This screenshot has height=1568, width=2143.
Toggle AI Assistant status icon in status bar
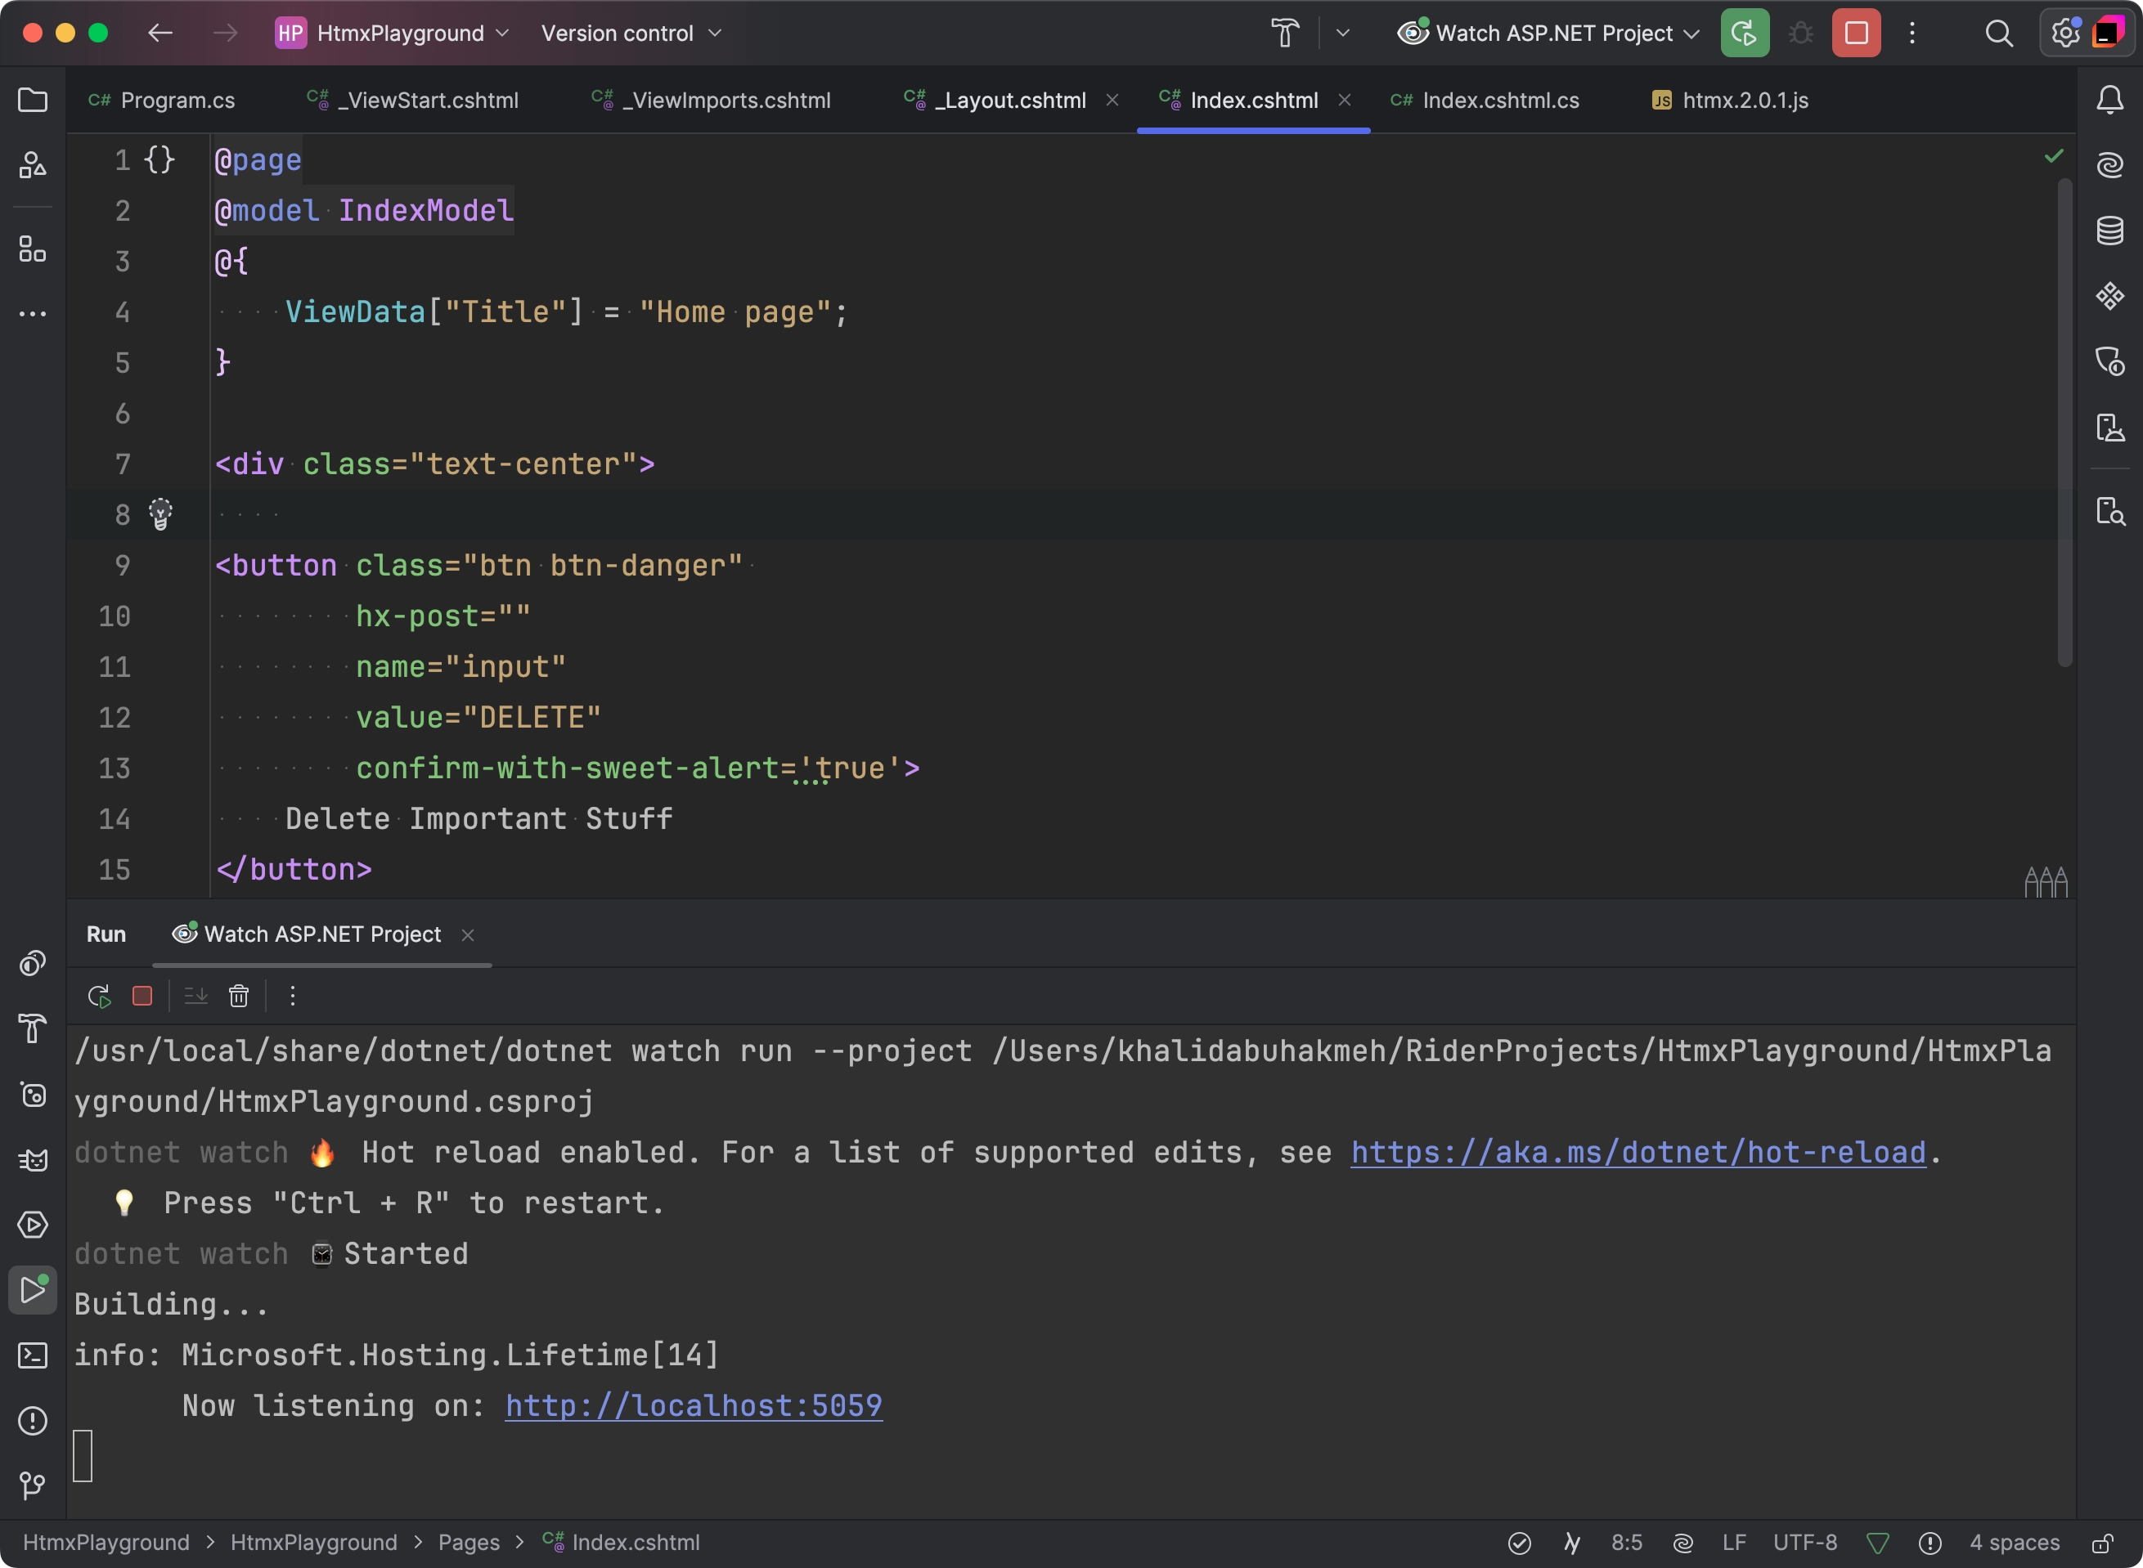coord(1683,1543)
